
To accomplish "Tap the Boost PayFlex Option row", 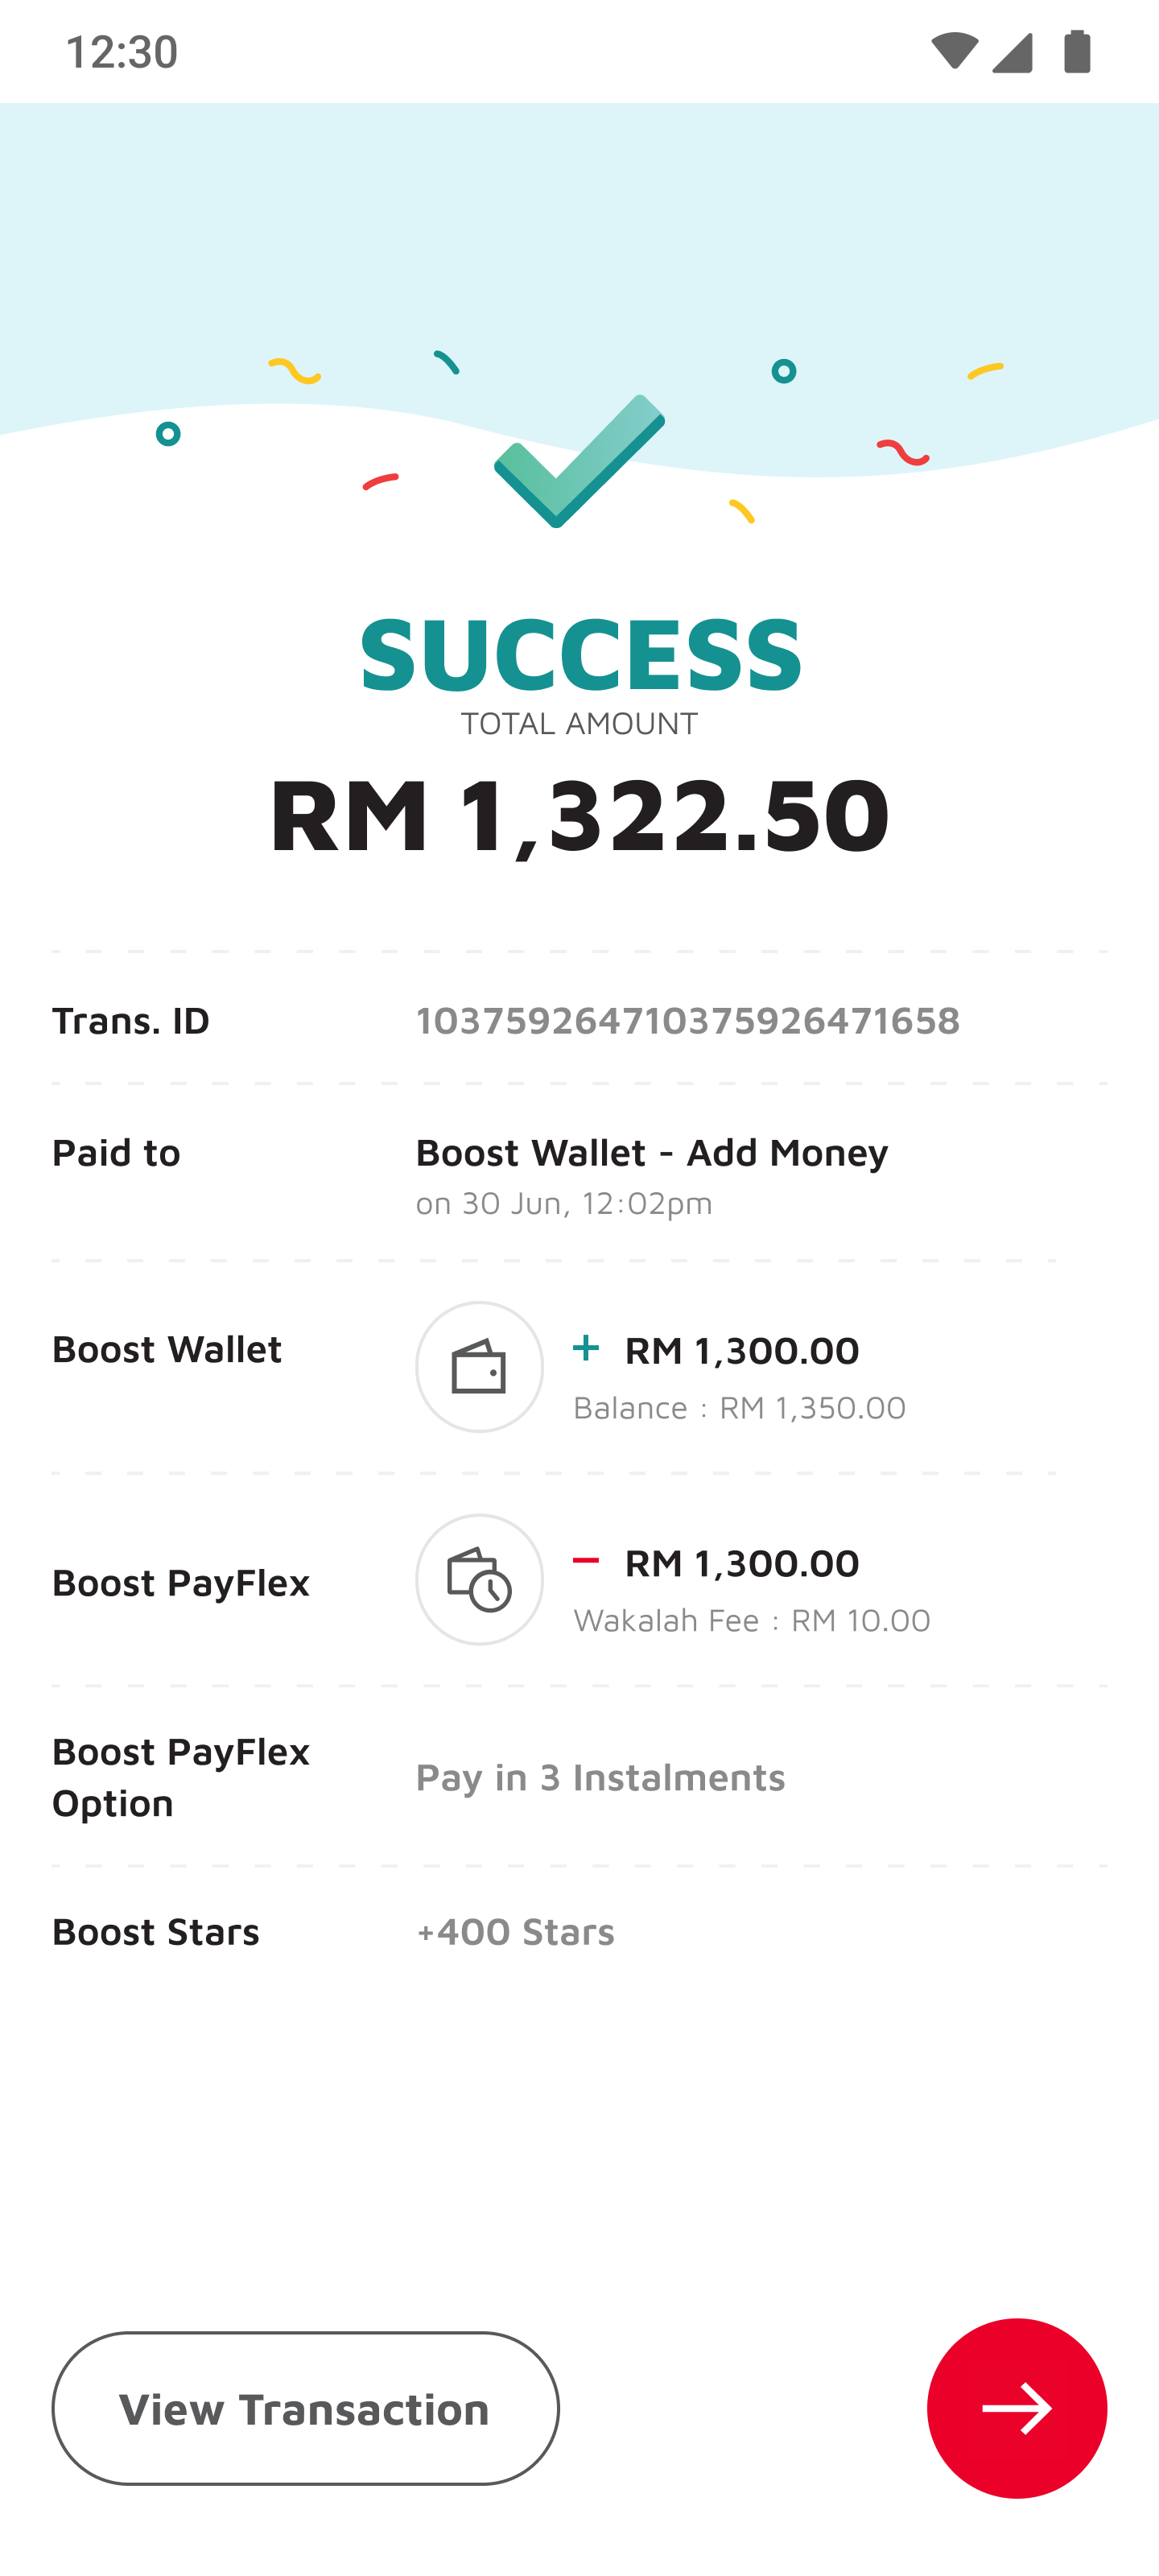I will click(x=181, y=1777).
